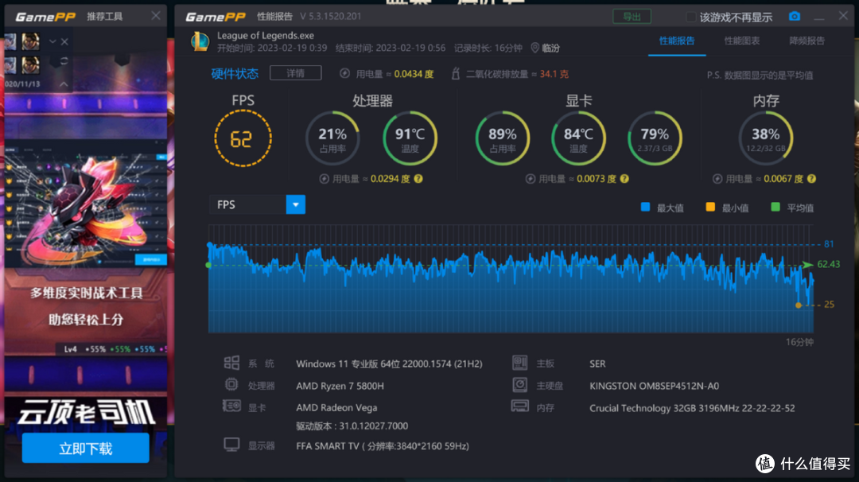Click the 硬件状态 heading
859x482 pixels.
pos(235,73)
